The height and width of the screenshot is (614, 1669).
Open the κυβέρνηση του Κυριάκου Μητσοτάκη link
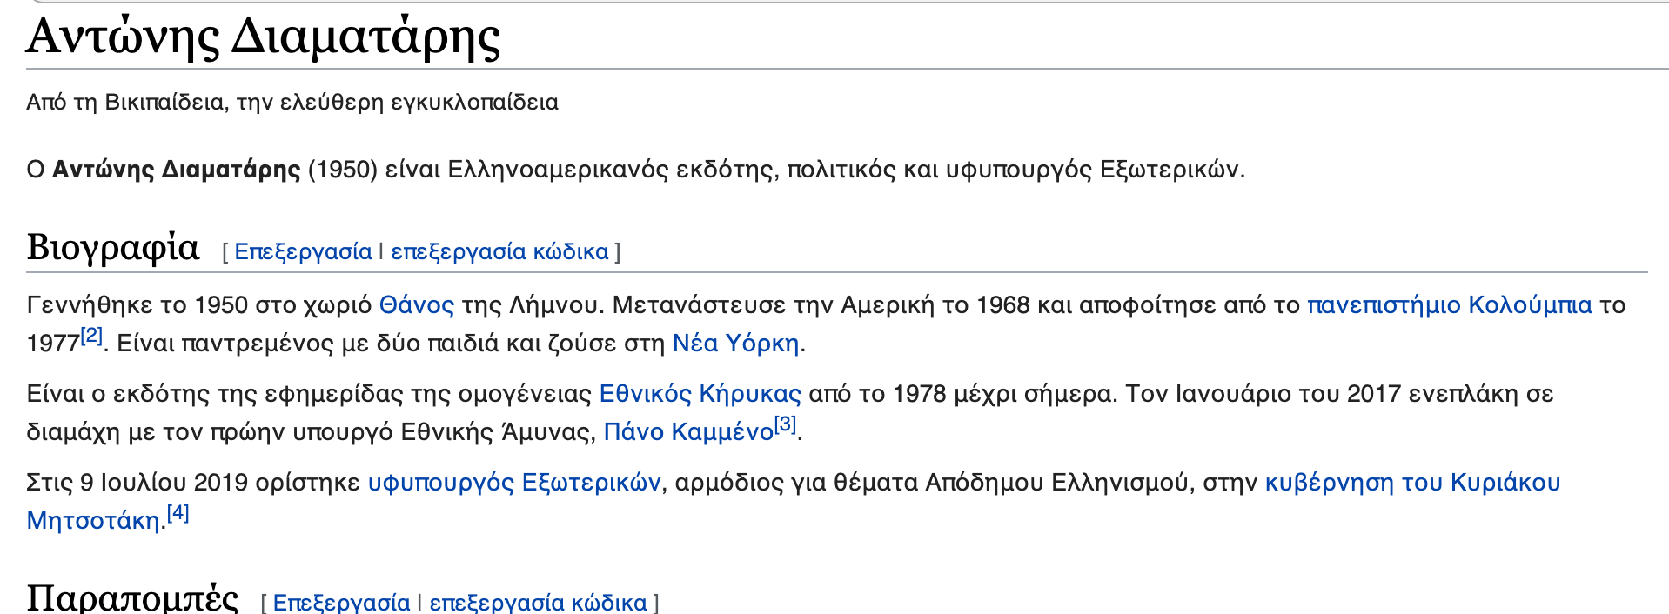pyautogui.click(x=1411, y=483)
